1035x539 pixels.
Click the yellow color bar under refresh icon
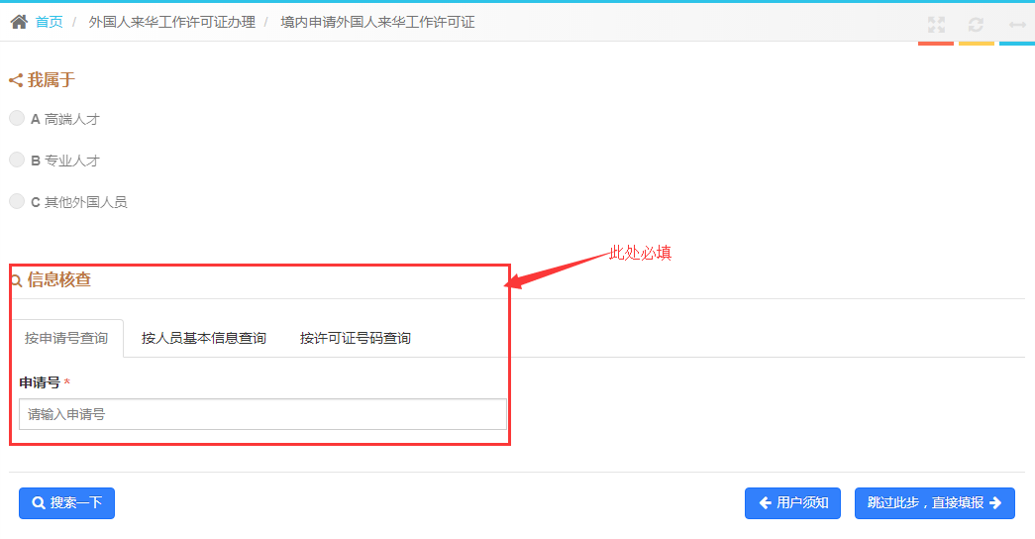pos(976,44)
